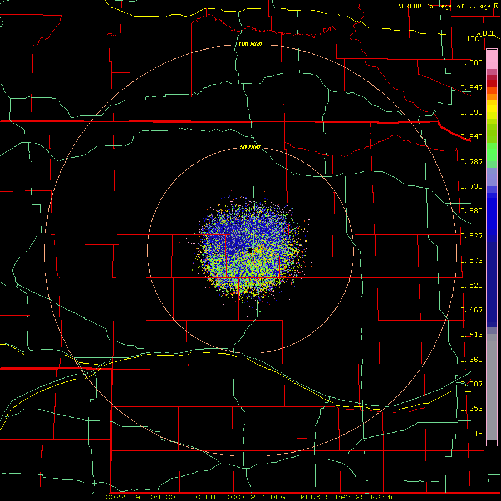Select the 0.733 scale value

(471, 186)
